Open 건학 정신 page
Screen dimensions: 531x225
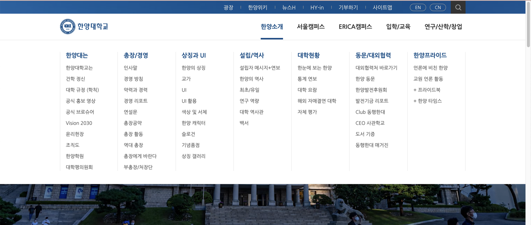point(75,79)
